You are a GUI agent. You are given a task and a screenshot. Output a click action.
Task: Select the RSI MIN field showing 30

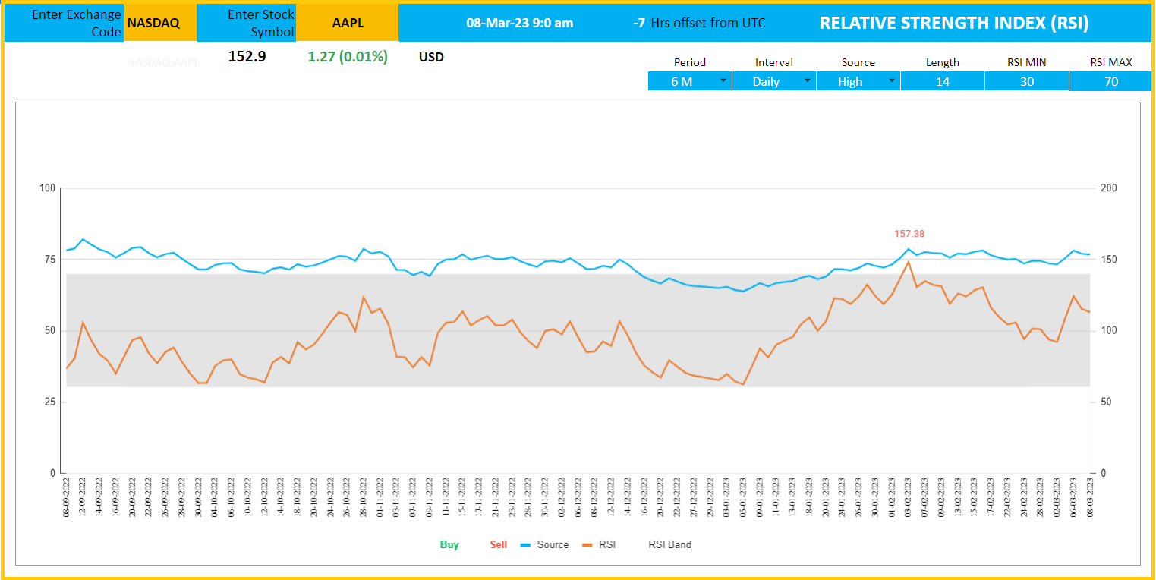point(1027,81)
